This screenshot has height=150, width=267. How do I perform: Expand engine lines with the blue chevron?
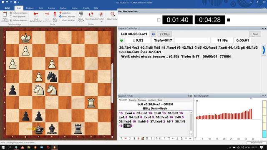pyautogui.click(x=264, y=50)
